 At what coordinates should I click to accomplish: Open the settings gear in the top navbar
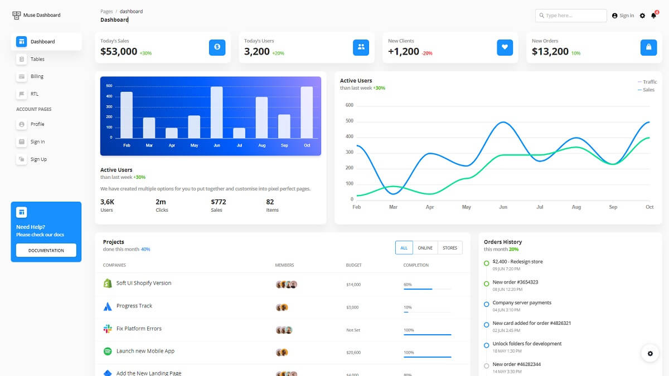642,15
